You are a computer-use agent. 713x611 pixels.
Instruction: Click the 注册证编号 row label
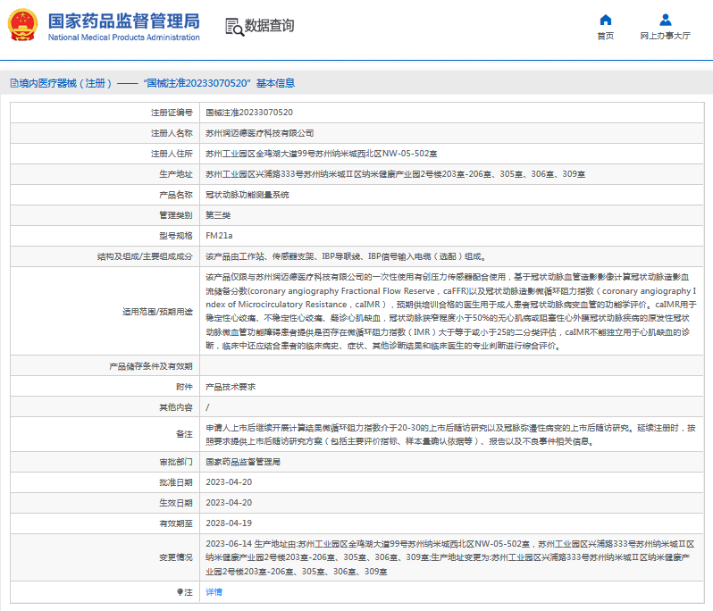(x=172, y=113)
